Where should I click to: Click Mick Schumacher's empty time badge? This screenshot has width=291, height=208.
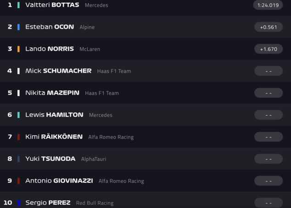tap(268, 71)
